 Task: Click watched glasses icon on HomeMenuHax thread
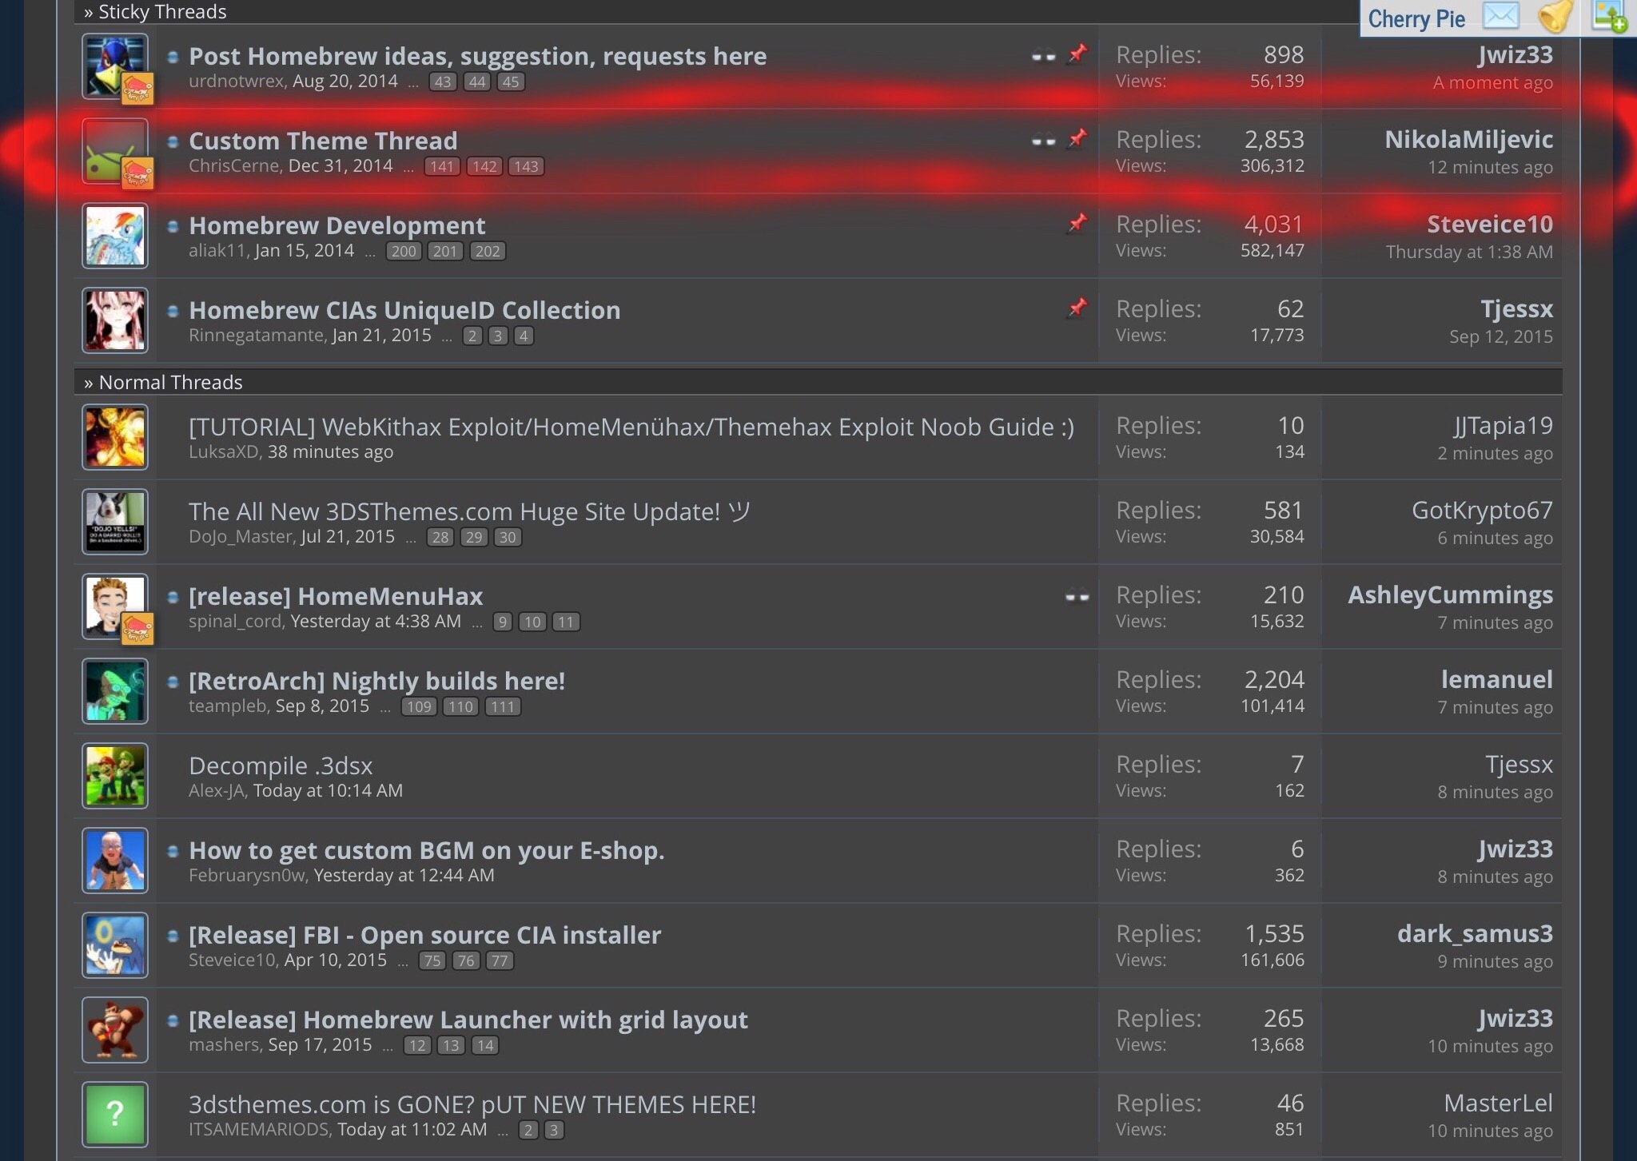[1077, 596]
